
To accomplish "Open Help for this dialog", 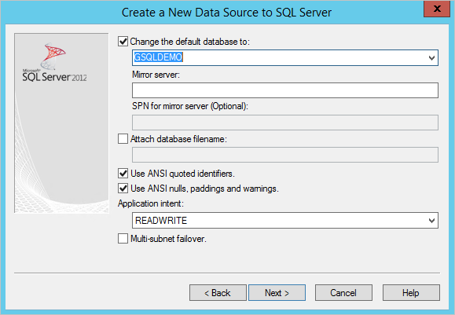I will 411,293.
